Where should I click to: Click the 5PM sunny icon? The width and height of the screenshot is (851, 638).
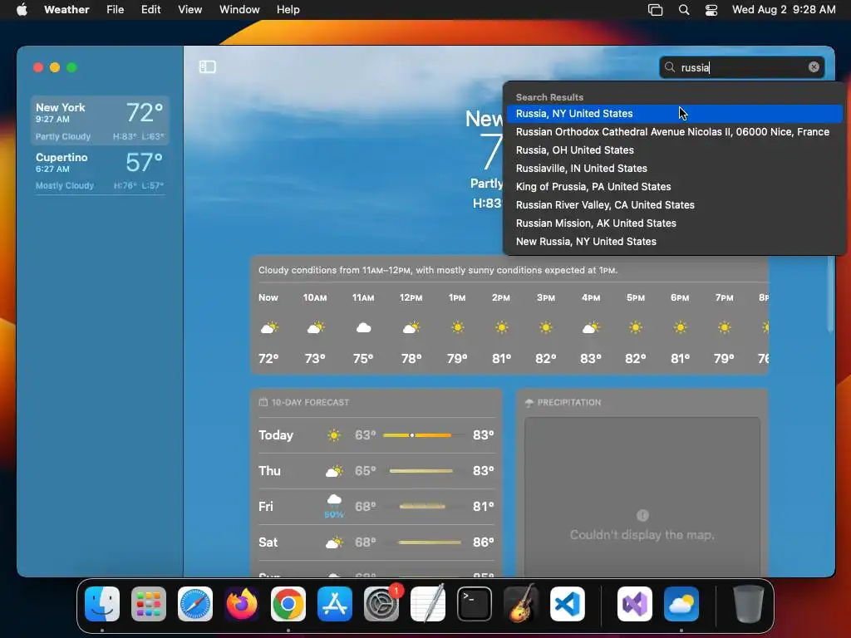(x=636, y=327)
